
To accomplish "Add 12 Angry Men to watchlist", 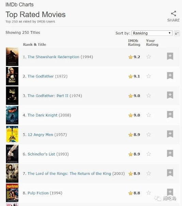I will pyautogui.click(x=170, y=134).
